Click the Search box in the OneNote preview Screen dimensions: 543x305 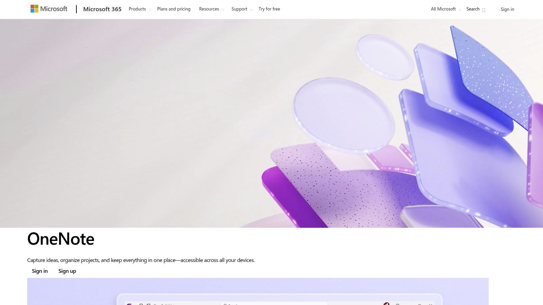coord(271,304)
